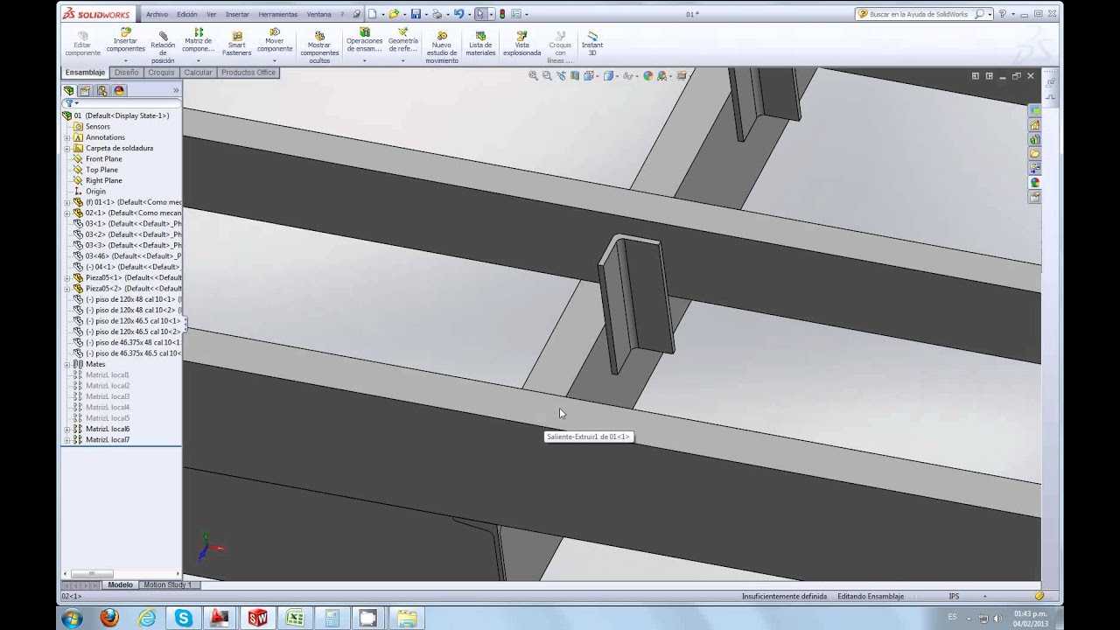Select the Front Plane tree item
Viewport: 1120px width, 630px height.
pyautogui.click(x=104, y=159)
